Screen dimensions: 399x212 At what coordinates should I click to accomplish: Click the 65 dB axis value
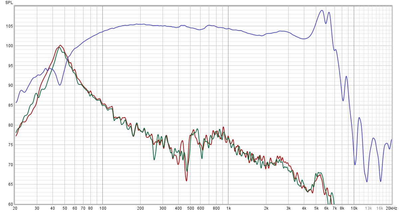(10, 184)
